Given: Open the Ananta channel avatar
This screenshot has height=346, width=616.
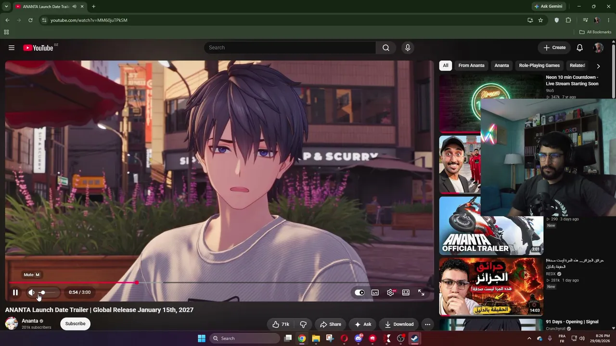Looking at the screenshot, I should tap(12, 323).
